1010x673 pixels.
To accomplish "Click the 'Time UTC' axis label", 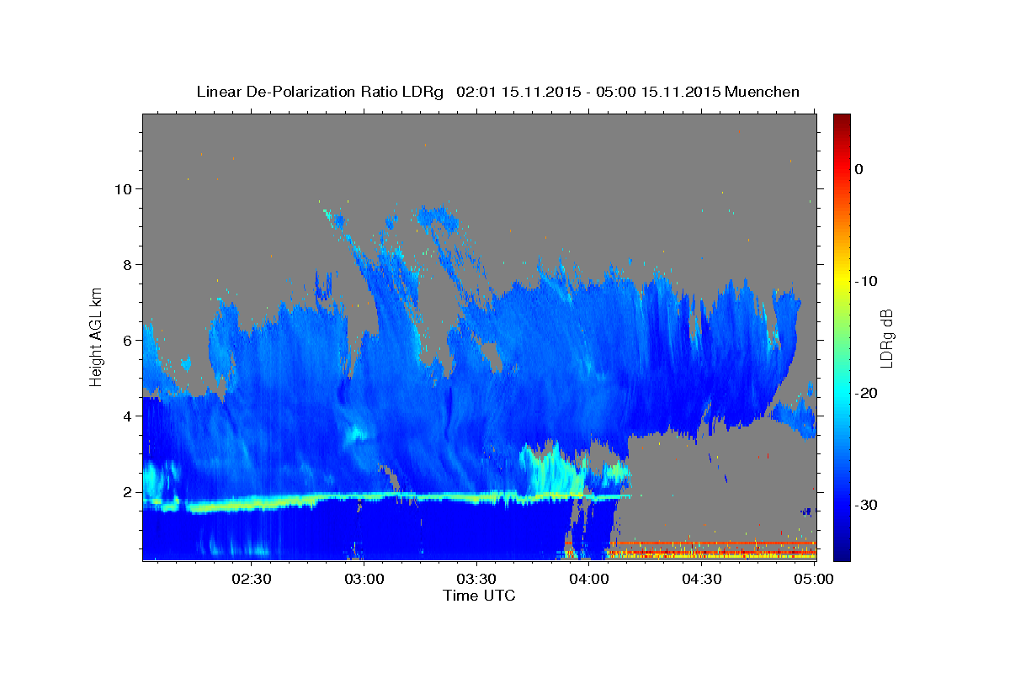I will click(479, 596).
